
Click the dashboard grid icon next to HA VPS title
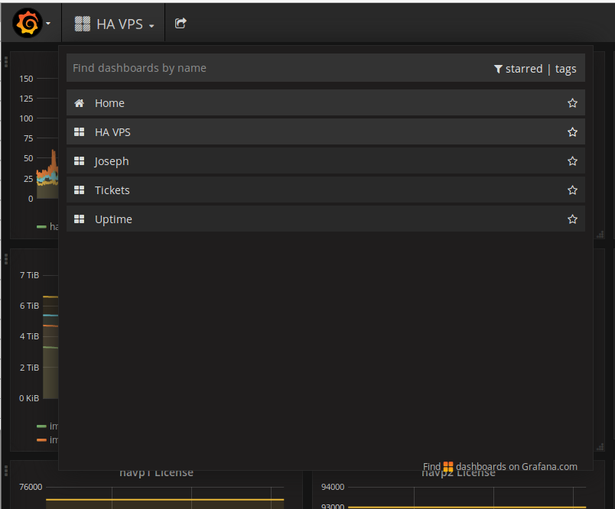(x=82, y=24)
